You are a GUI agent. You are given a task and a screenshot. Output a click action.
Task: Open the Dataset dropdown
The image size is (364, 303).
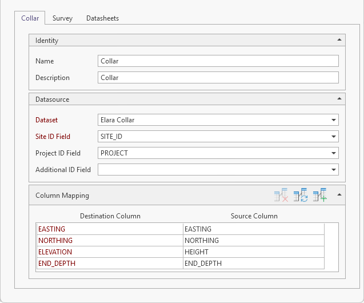333,120
